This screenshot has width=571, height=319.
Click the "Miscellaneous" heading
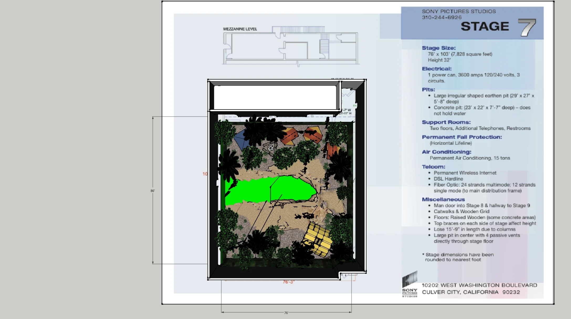pos(443,199)
